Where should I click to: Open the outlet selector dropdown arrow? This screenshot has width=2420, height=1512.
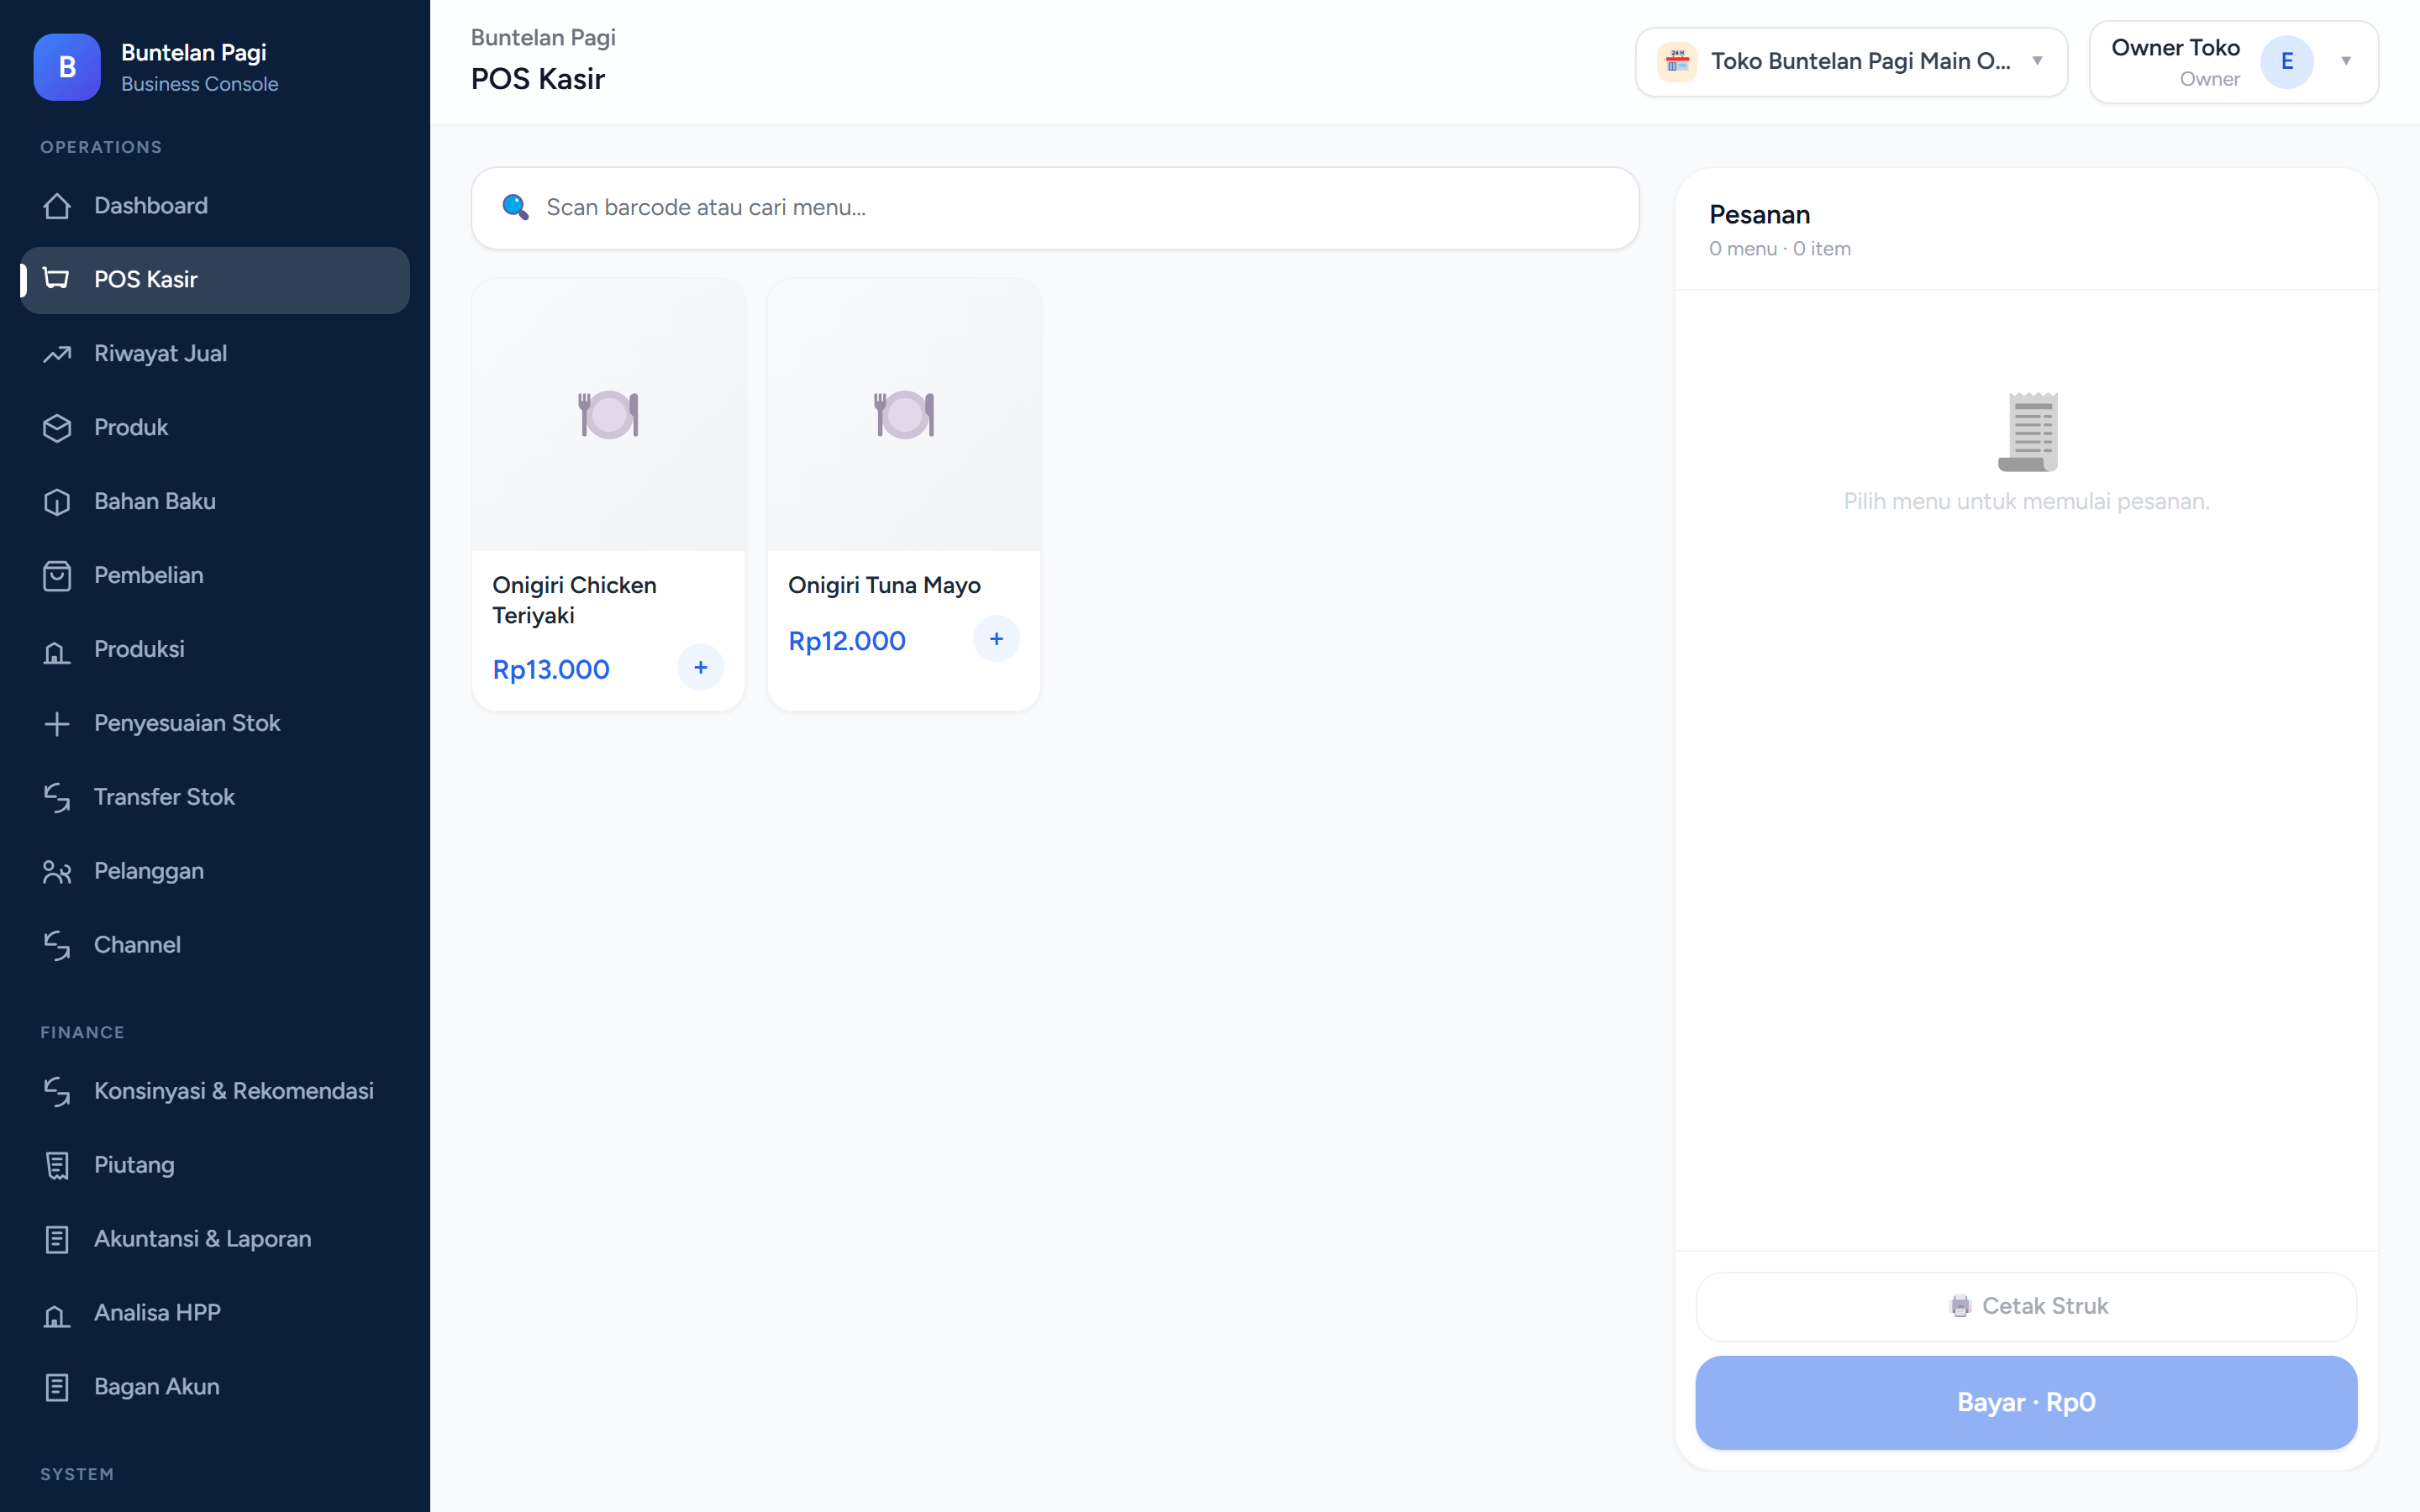point(2037,61)
